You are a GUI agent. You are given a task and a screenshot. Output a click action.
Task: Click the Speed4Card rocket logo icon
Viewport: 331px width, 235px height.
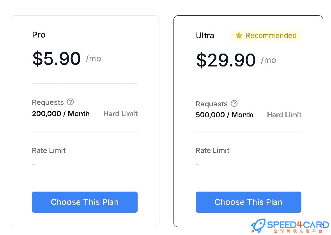(258, 226)
